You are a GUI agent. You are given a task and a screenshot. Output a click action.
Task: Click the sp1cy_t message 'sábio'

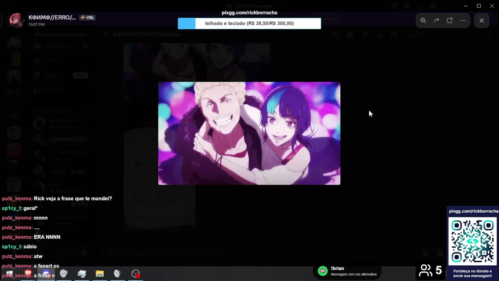(x=30, y=247)
